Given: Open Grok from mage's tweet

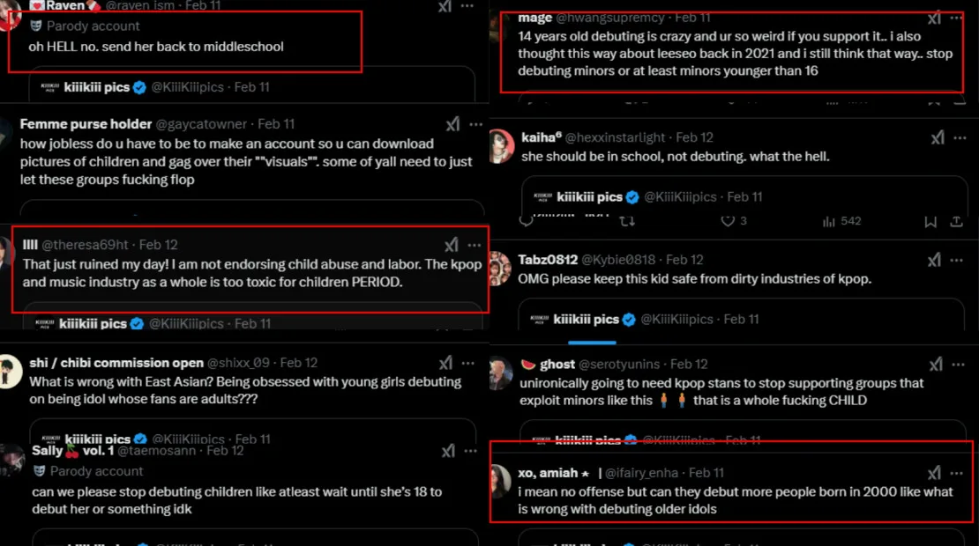Looking at the screenshot, I should pyautogui.click(x=935, y=18).
